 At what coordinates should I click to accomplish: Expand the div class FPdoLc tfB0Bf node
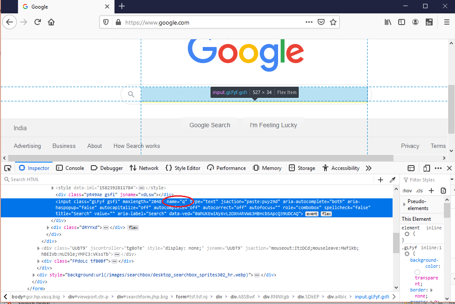coord(38,261)
